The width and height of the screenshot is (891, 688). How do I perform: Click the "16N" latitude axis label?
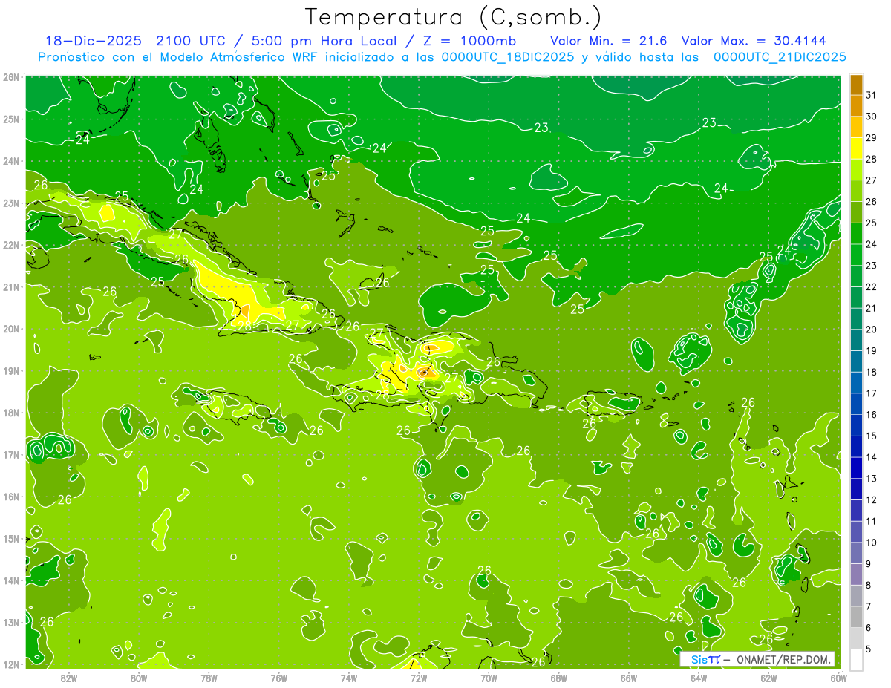[11, 497]
